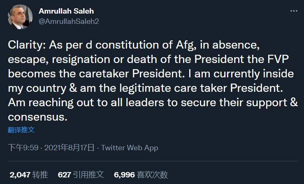Click the ampersand after "their support"
This screenshot has height=184, width=304.
[293, 103]
